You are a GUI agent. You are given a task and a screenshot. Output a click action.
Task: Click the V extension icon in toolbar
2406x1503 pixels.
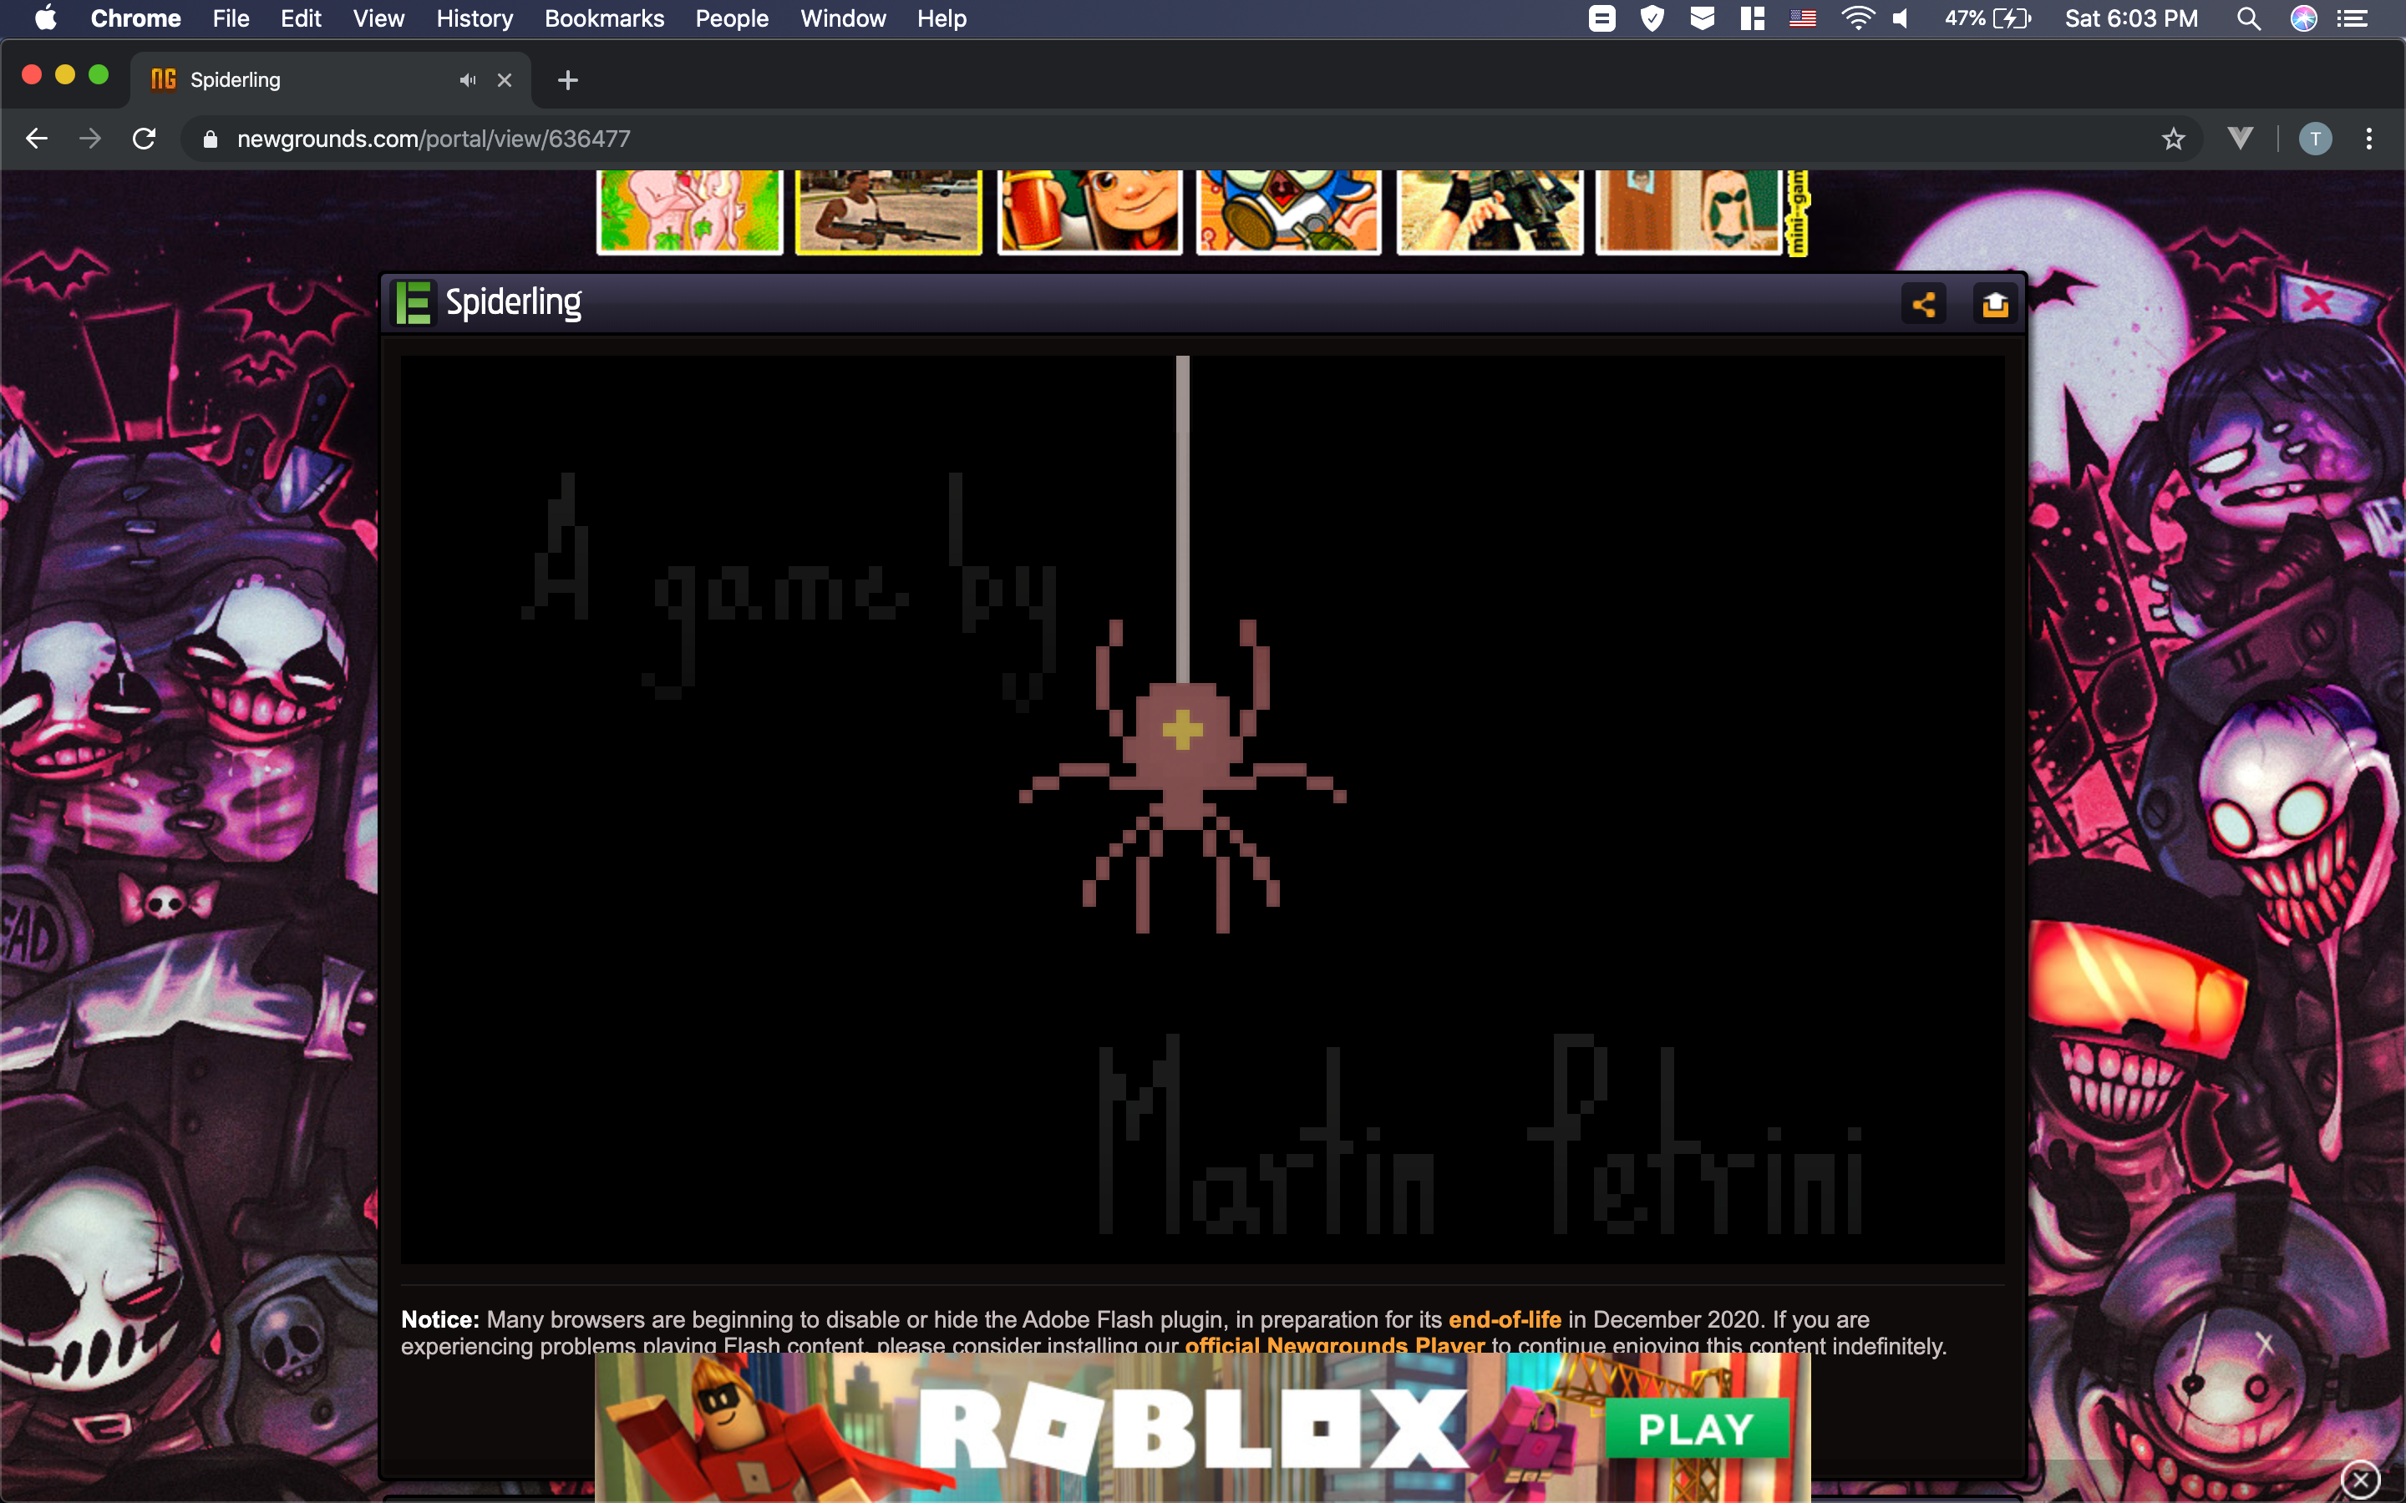(2240, 139)
